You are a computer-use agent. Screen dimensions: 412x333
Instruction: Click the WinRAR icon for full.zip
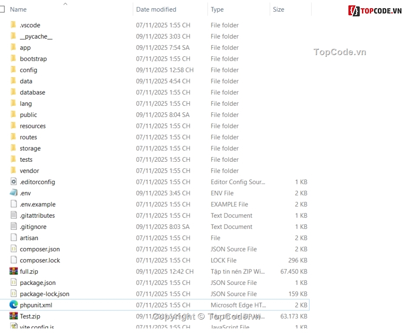pyautogui.click(x=13, y=271)
